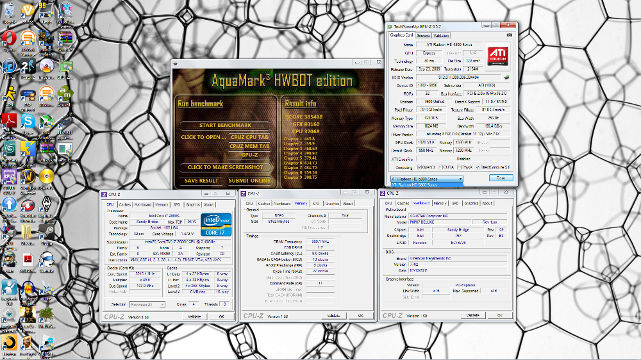Switch to the Validation tab in GPU-Z
Viewport: 641px width, 360px height.
point(441,35)
